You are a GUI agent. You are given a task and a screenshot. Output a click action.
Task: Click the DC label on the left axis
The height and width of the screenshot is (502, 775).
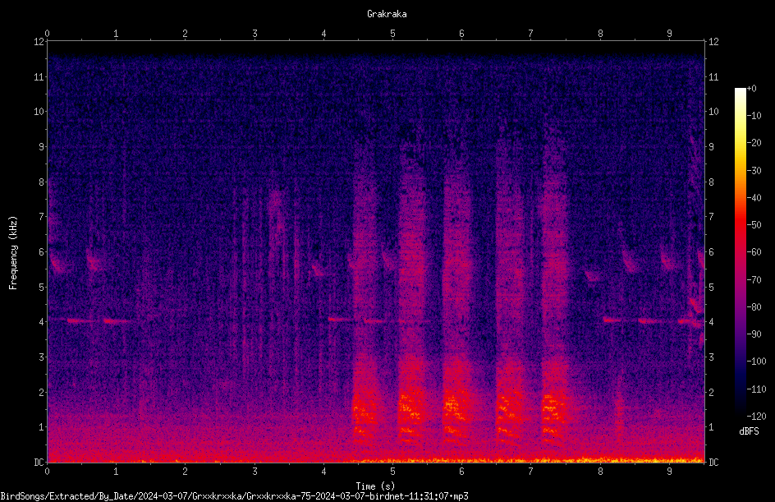39,463
